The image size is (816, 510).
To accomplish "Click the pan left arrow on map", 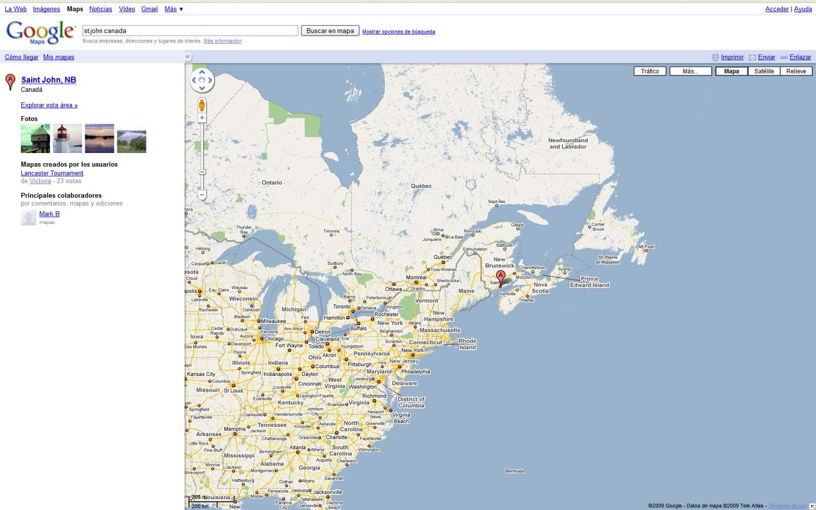I will (194, 80).
